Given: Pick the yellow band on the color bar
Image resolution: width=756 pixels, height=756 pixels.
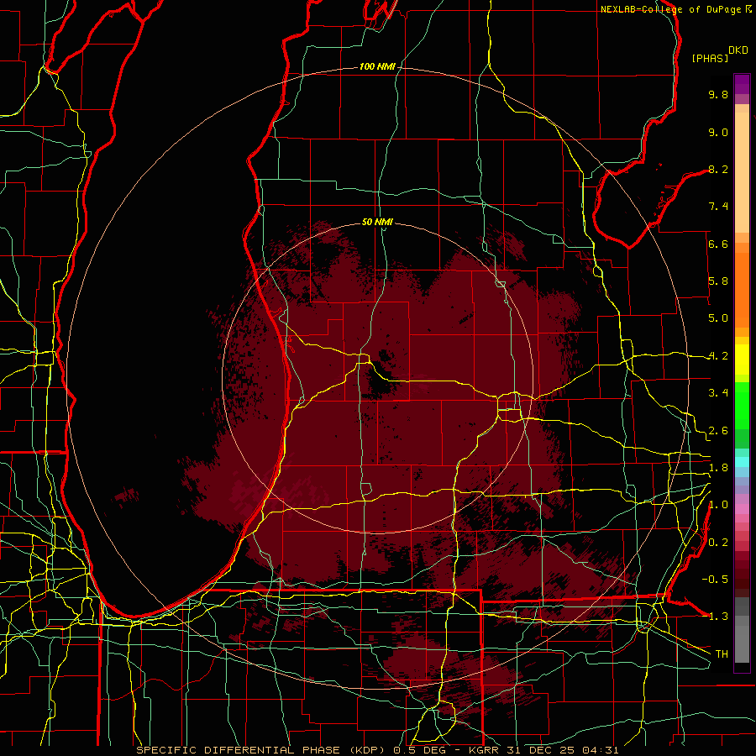Looking at the screenshot, I should coord(742,360).
